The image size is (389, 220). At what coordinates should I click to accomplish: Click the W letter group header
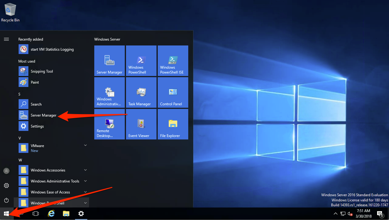(20, 160)
